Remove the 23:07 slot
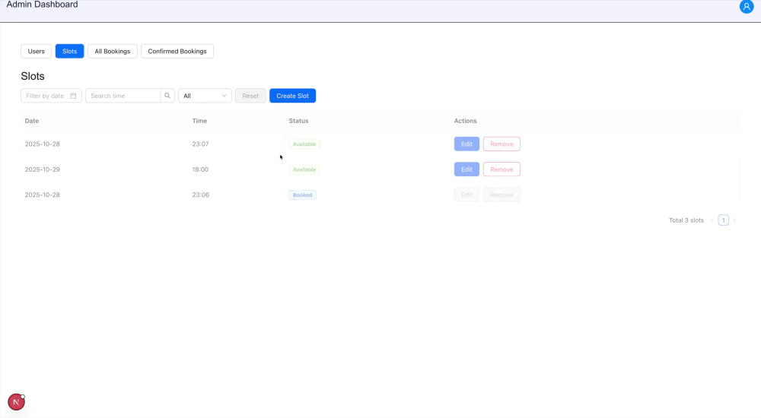This screenshot has width=761, height=418. (501, 144)
